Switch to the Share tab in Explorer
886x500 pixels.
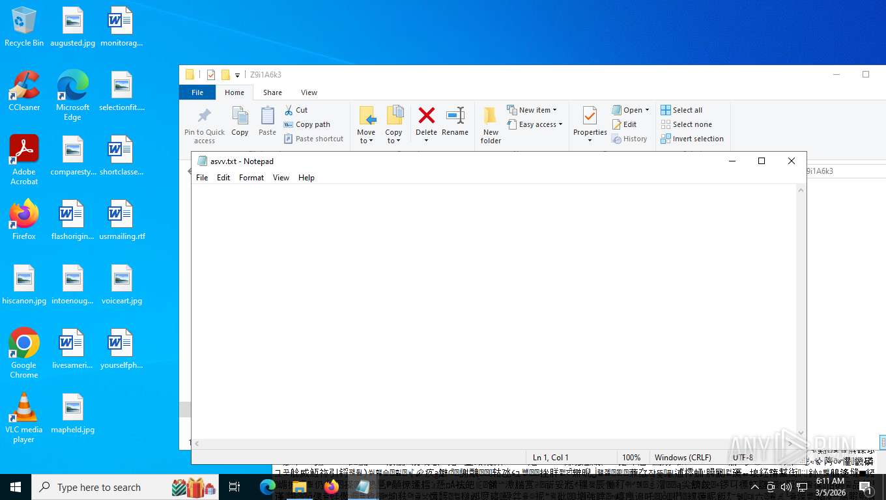272,92
